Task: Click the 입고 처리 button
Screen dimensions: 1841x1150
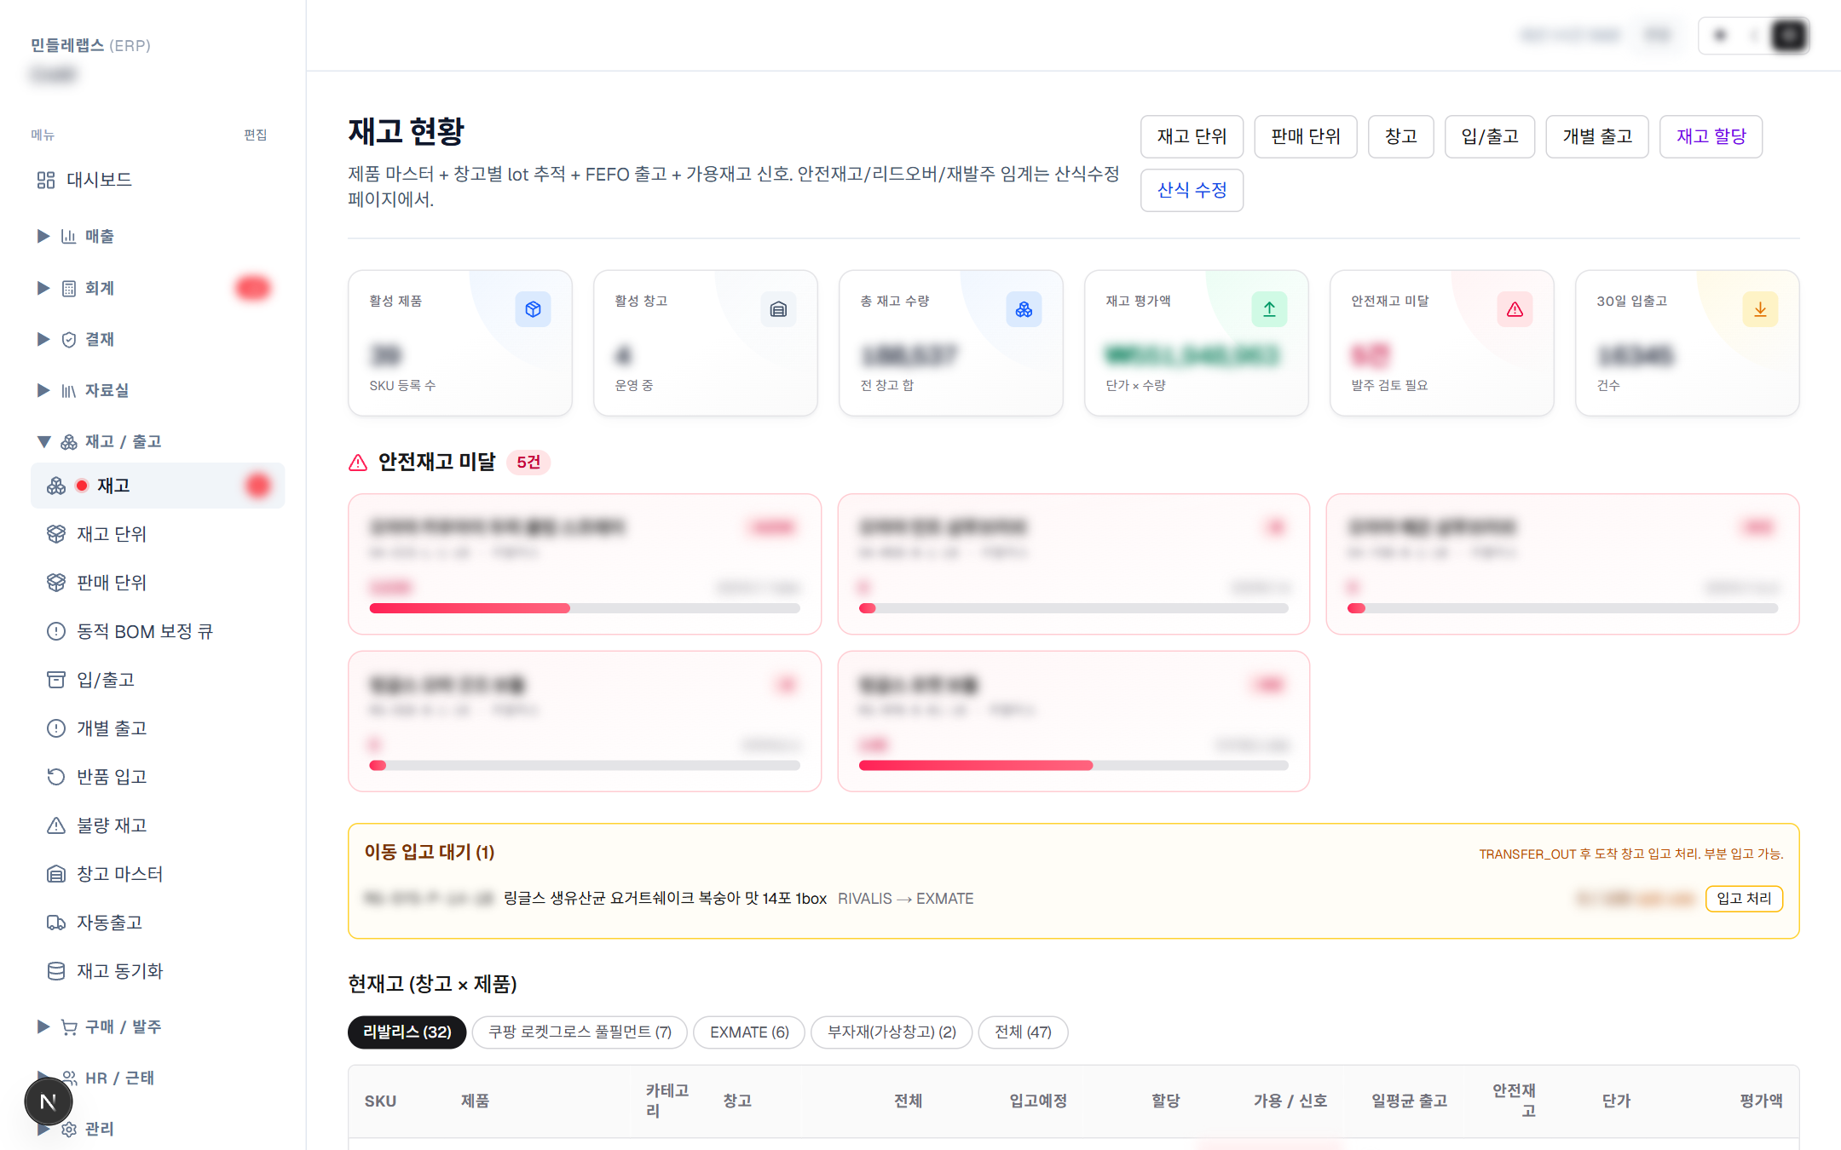Action: [1744, 898]
